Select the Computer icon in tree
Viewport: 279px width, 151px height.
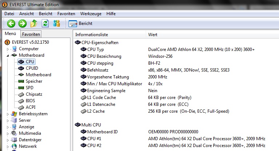coord(14,49)
